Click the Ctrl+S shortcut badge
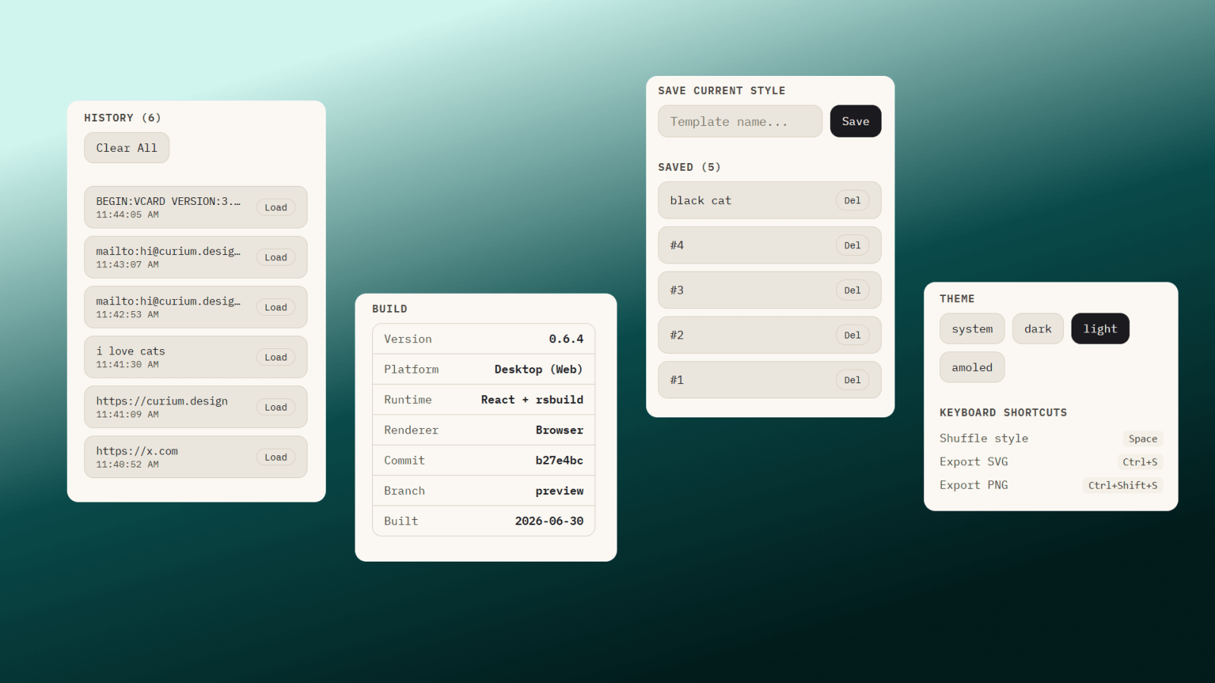 (1140, 462)
